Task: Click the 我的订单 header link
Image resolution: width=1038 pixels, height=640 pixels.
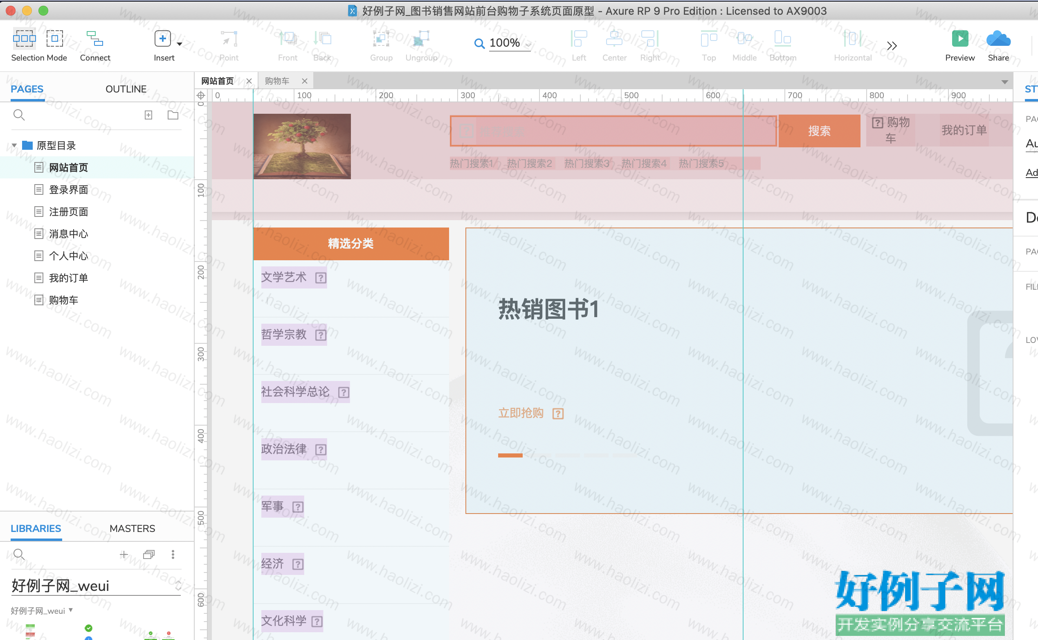Action: click(x=964, y=130)
